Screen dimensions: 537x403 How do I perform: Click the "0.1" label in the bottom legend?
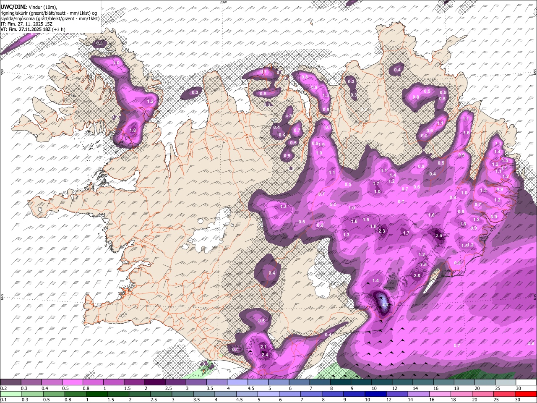pos(4,400)
